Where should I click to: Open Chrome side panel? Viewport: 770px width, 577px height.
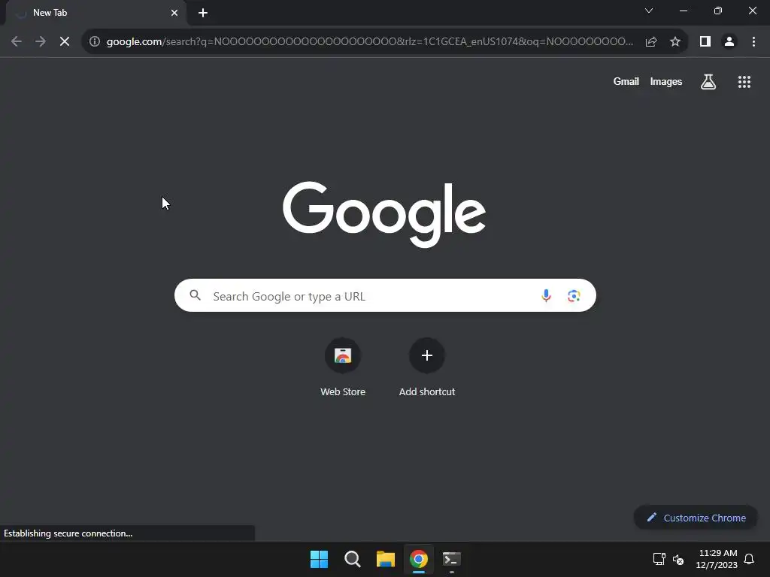point(705,42)
